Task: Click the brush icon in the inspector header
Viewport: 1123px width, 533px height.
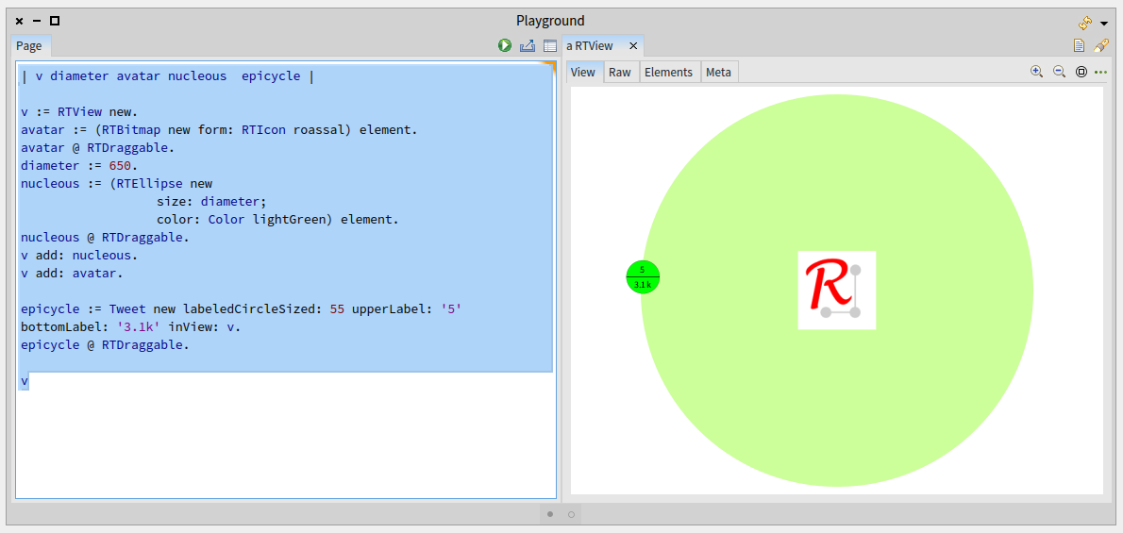Action: pyautogui.click(x=1100, y=45)
